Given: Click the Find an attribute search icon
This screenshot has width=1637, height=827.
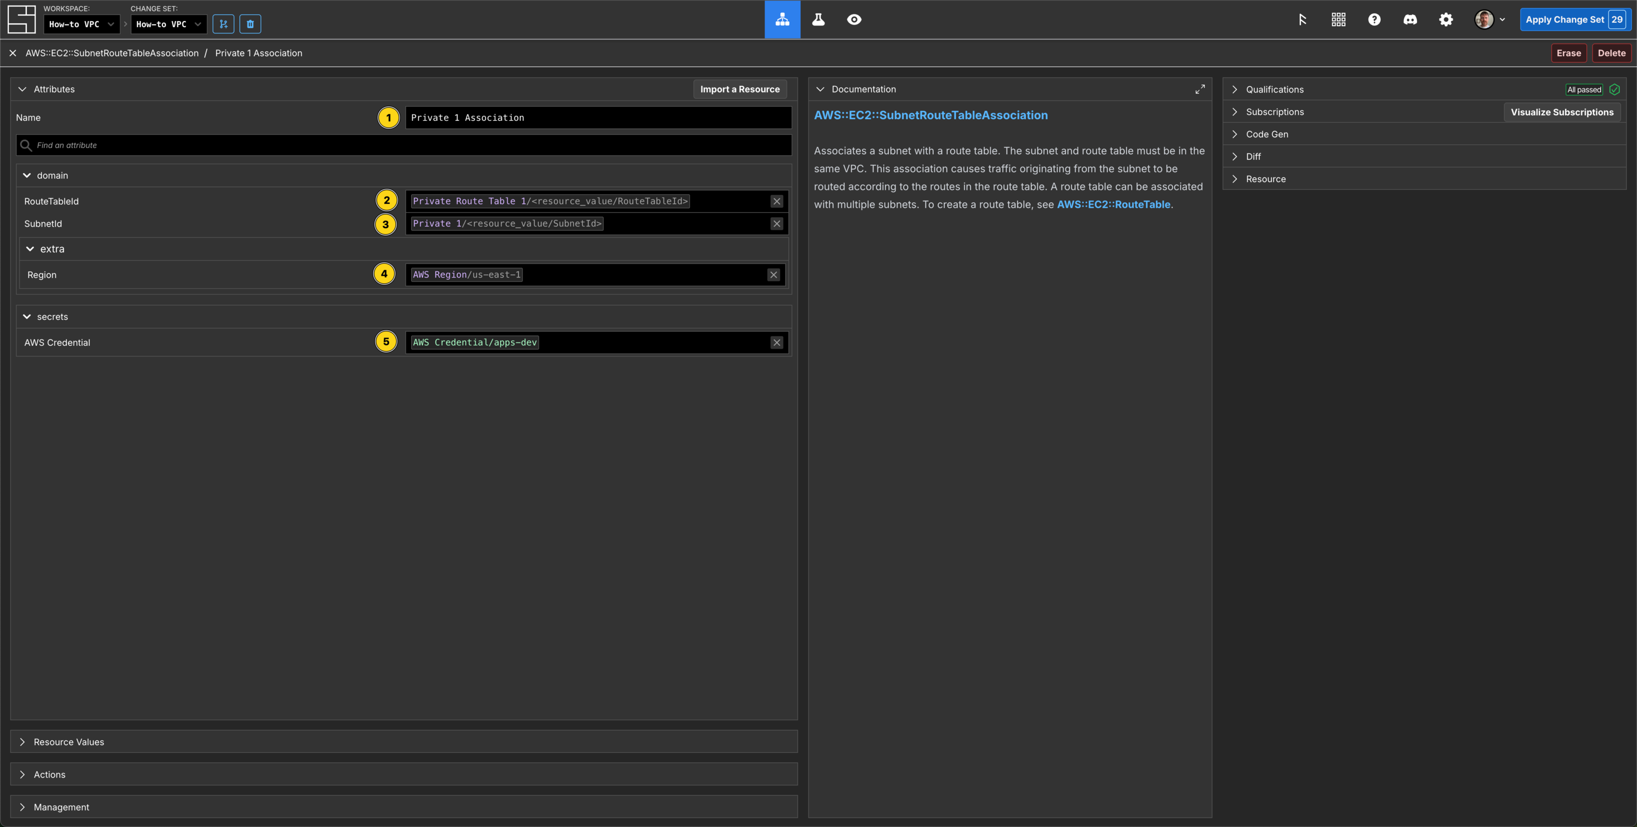Looking at the screenshot, I should coord(26,145).
